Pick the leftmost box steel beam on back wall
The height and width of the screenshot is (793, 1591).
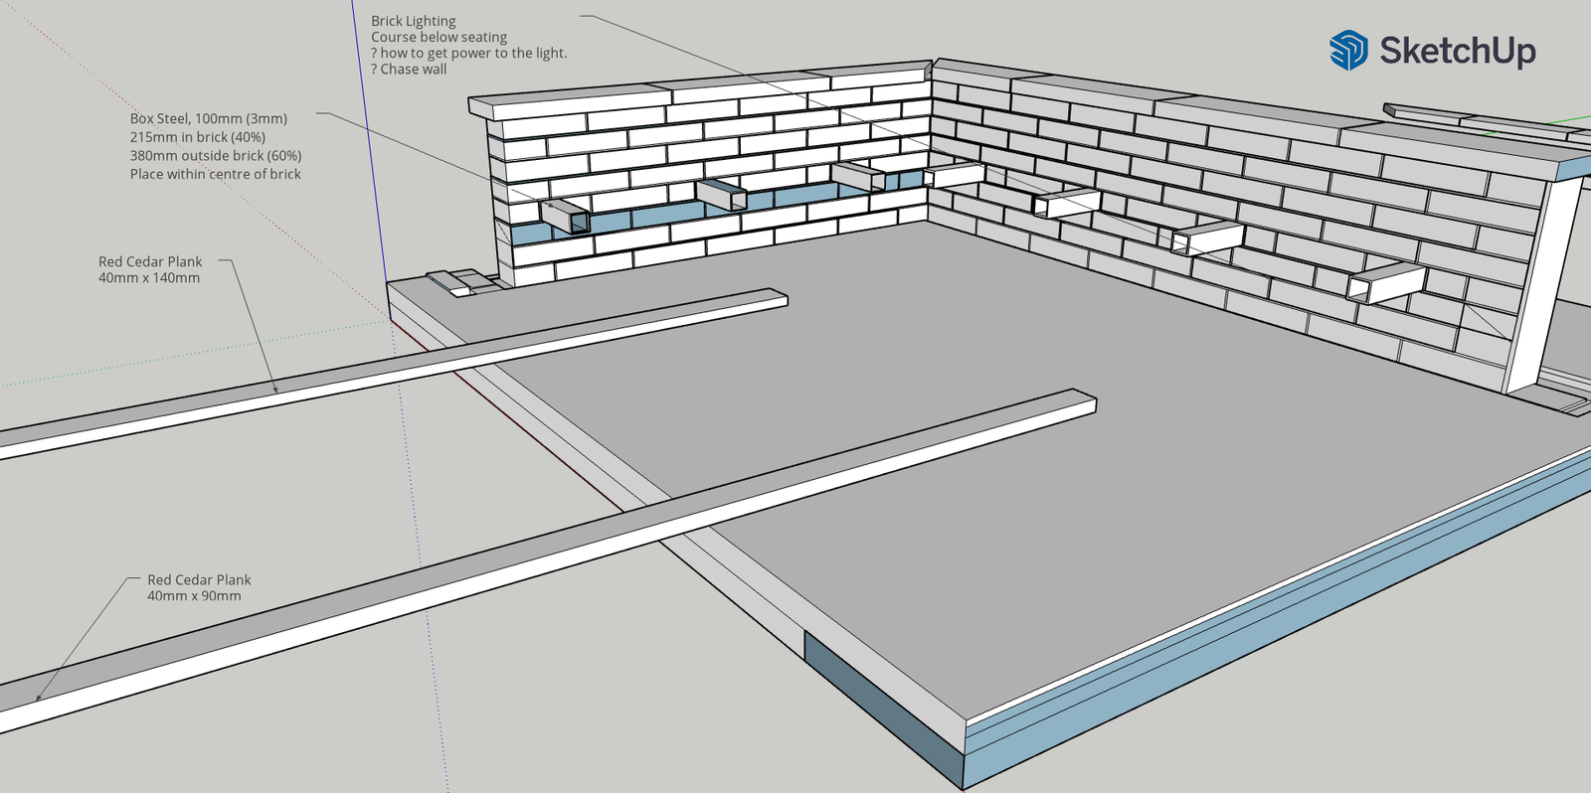point(565,216)
